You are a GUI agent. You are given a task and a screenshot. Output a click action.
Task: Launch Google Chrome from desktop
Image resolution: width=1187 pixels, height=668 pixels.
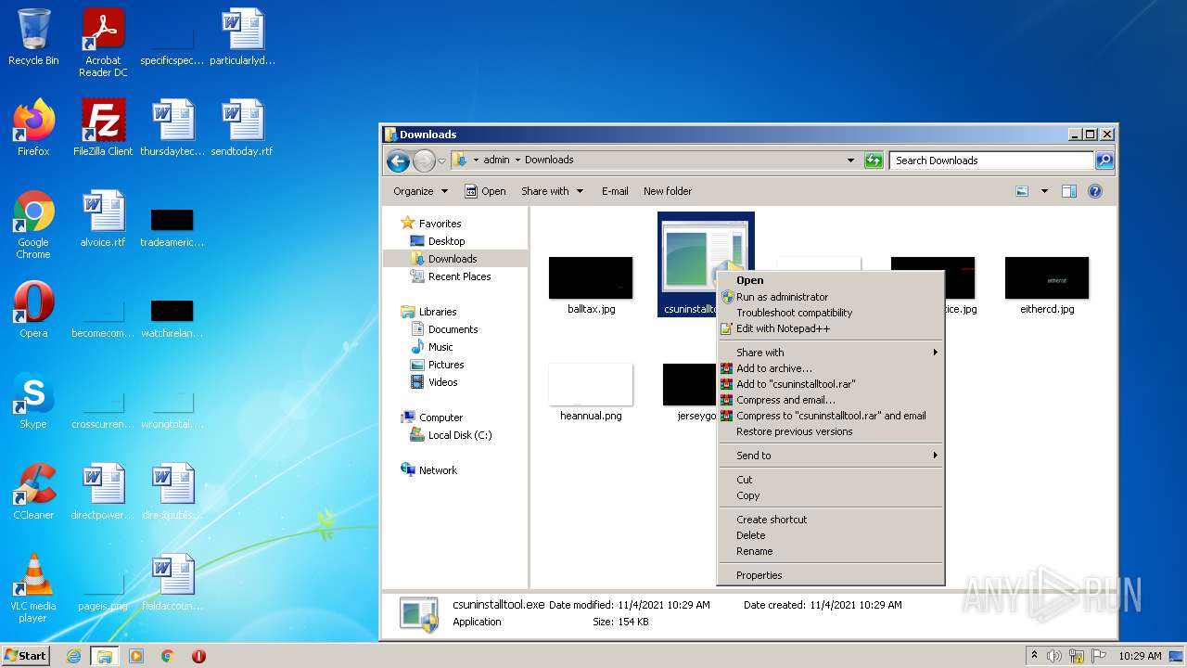33,225
